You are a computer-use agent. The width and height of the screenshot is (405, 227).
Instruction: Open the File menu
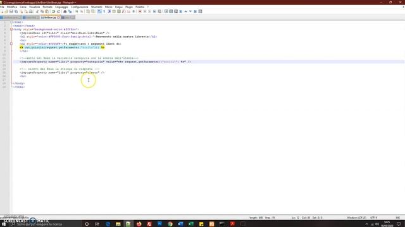tap(2, 7)
